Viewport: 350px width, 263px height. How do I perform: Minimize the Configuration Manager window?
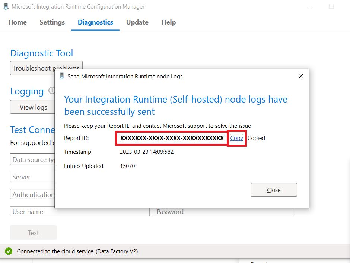pos(309,6)
